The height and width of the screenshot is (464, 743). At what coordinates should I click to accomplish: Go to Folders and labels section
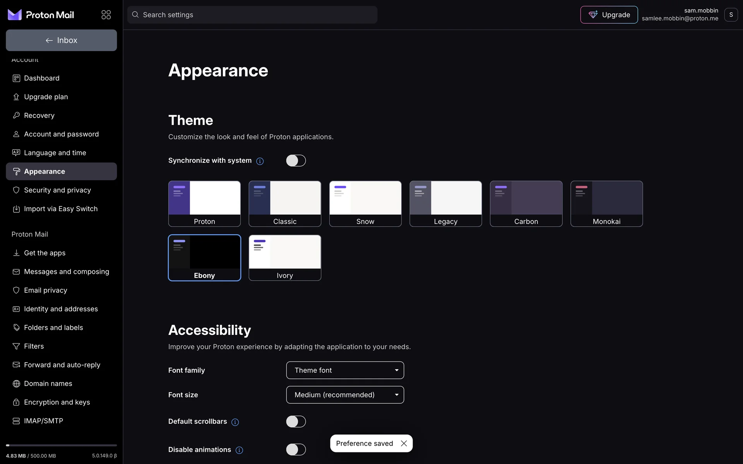[x=53, y=328]
